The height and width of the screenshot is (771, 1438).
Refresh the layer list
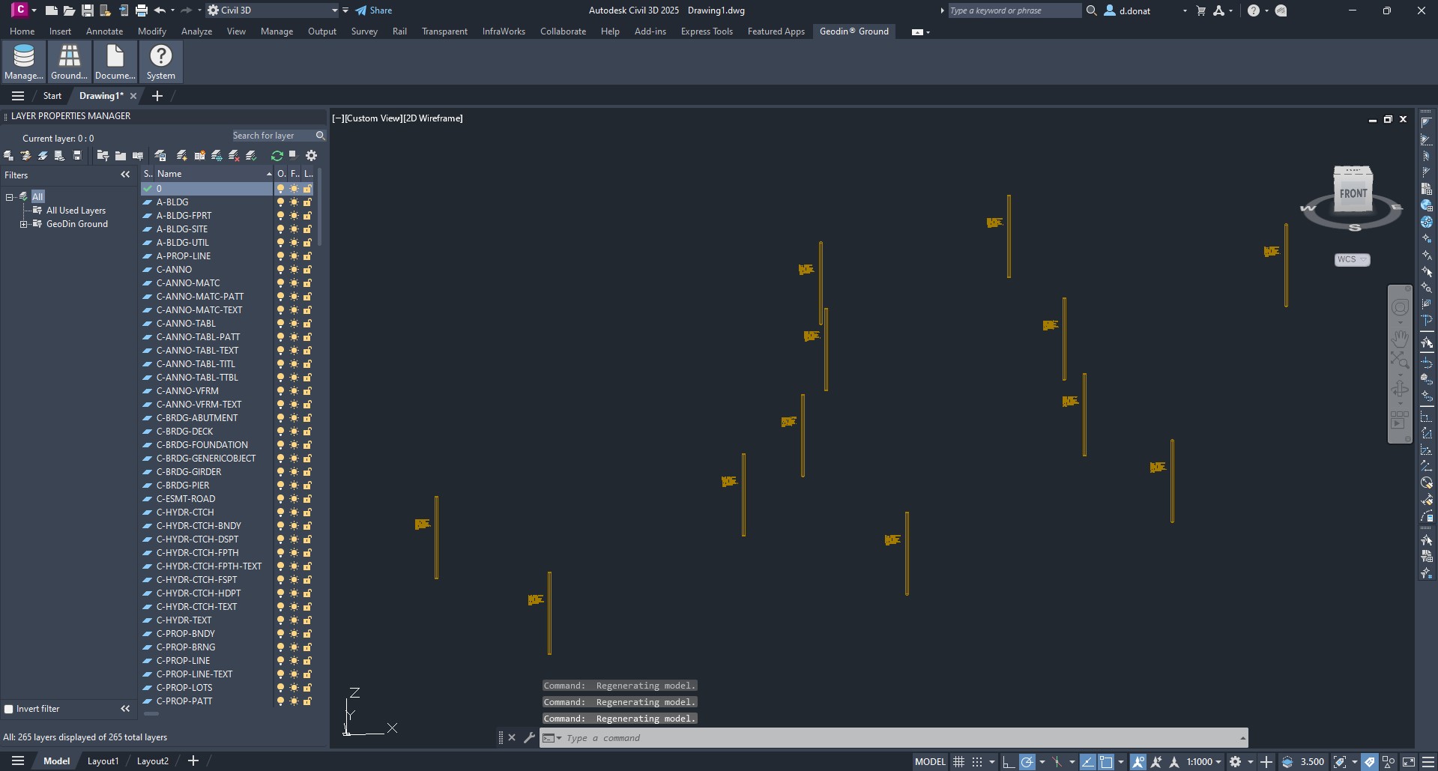click(x=277, y=156)
